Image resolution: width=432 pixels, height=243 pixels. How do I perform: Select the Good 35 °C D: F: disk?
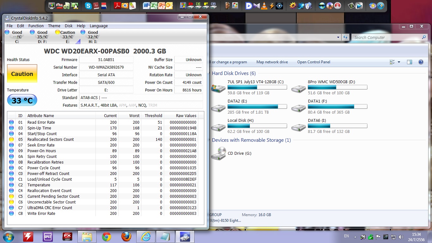coord(40,37)
